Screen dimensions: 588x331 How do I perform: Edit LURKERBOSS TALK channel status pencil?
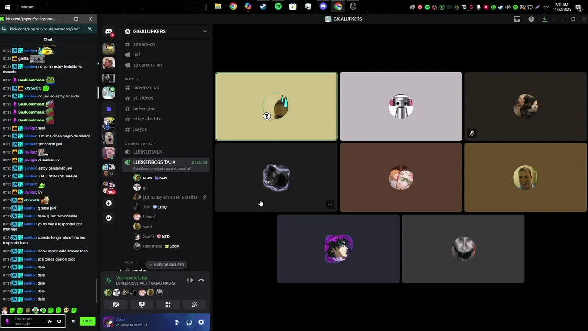coord(189,169)
